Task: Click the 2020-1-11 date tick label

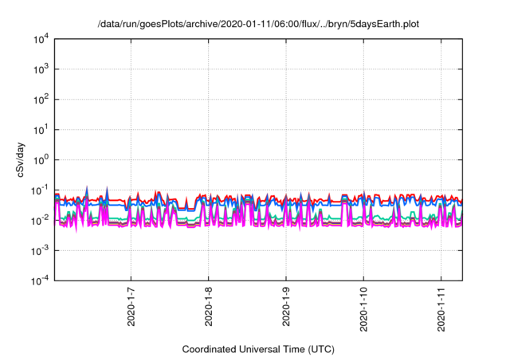Action: [x=441, y=309]
